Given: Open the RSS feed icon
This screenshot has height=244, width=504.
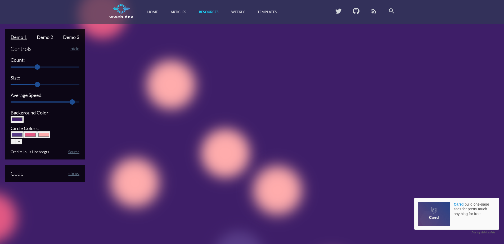Looking at the screenshot, I should coord(374,11).
